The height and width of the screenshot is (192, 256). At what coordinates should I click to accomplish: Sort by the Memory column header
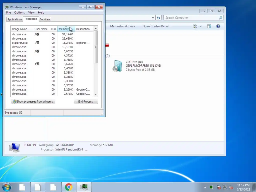click(x=66, y=29)
